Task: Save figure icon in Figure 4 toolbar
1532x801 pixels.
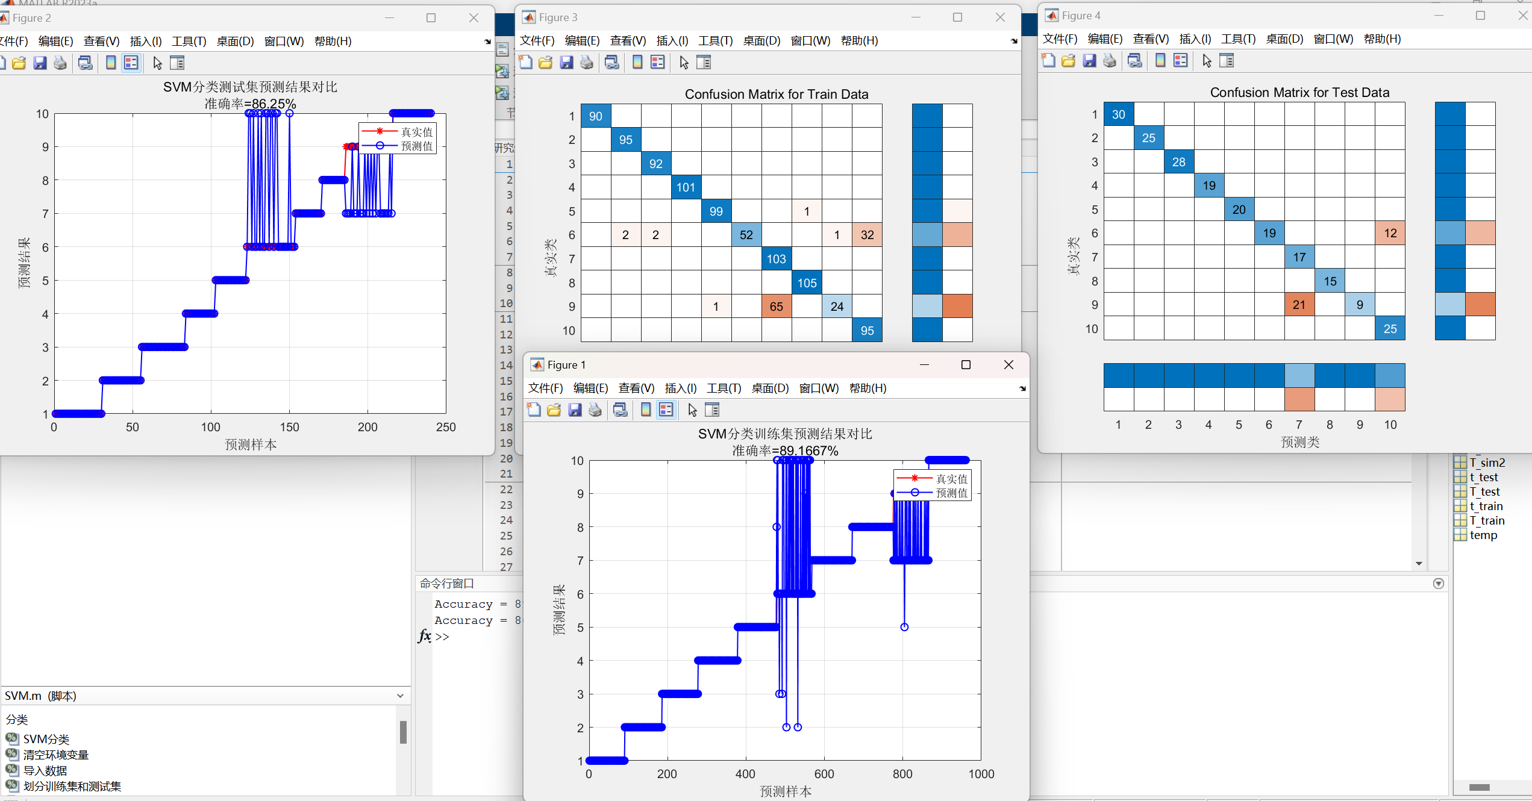Action: tap(1089, 61)
